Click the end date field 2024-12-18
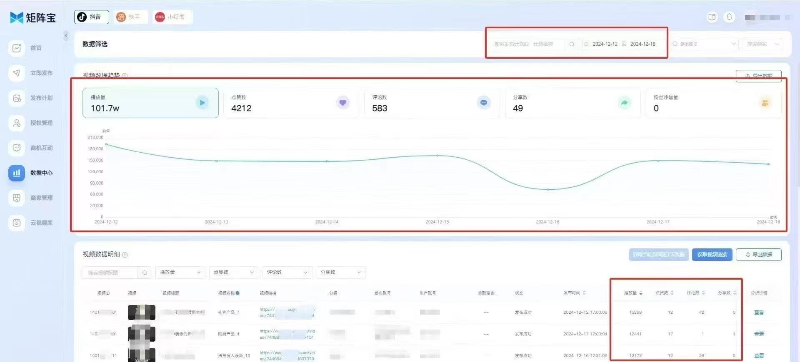The width and height of the screenshot is (800, 362). [642, 44]
